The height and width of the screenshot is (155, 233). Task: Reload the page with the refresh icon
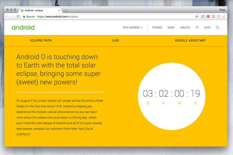(x=18, y=16)
